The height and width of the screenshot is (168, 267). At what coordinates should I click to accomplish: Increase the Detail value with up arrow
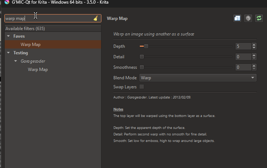coord(254,55)
